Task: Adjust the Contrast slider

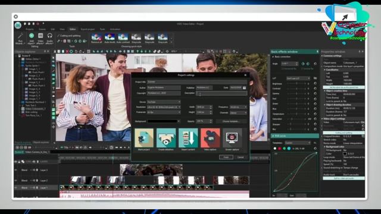Action: pos(296,89)
